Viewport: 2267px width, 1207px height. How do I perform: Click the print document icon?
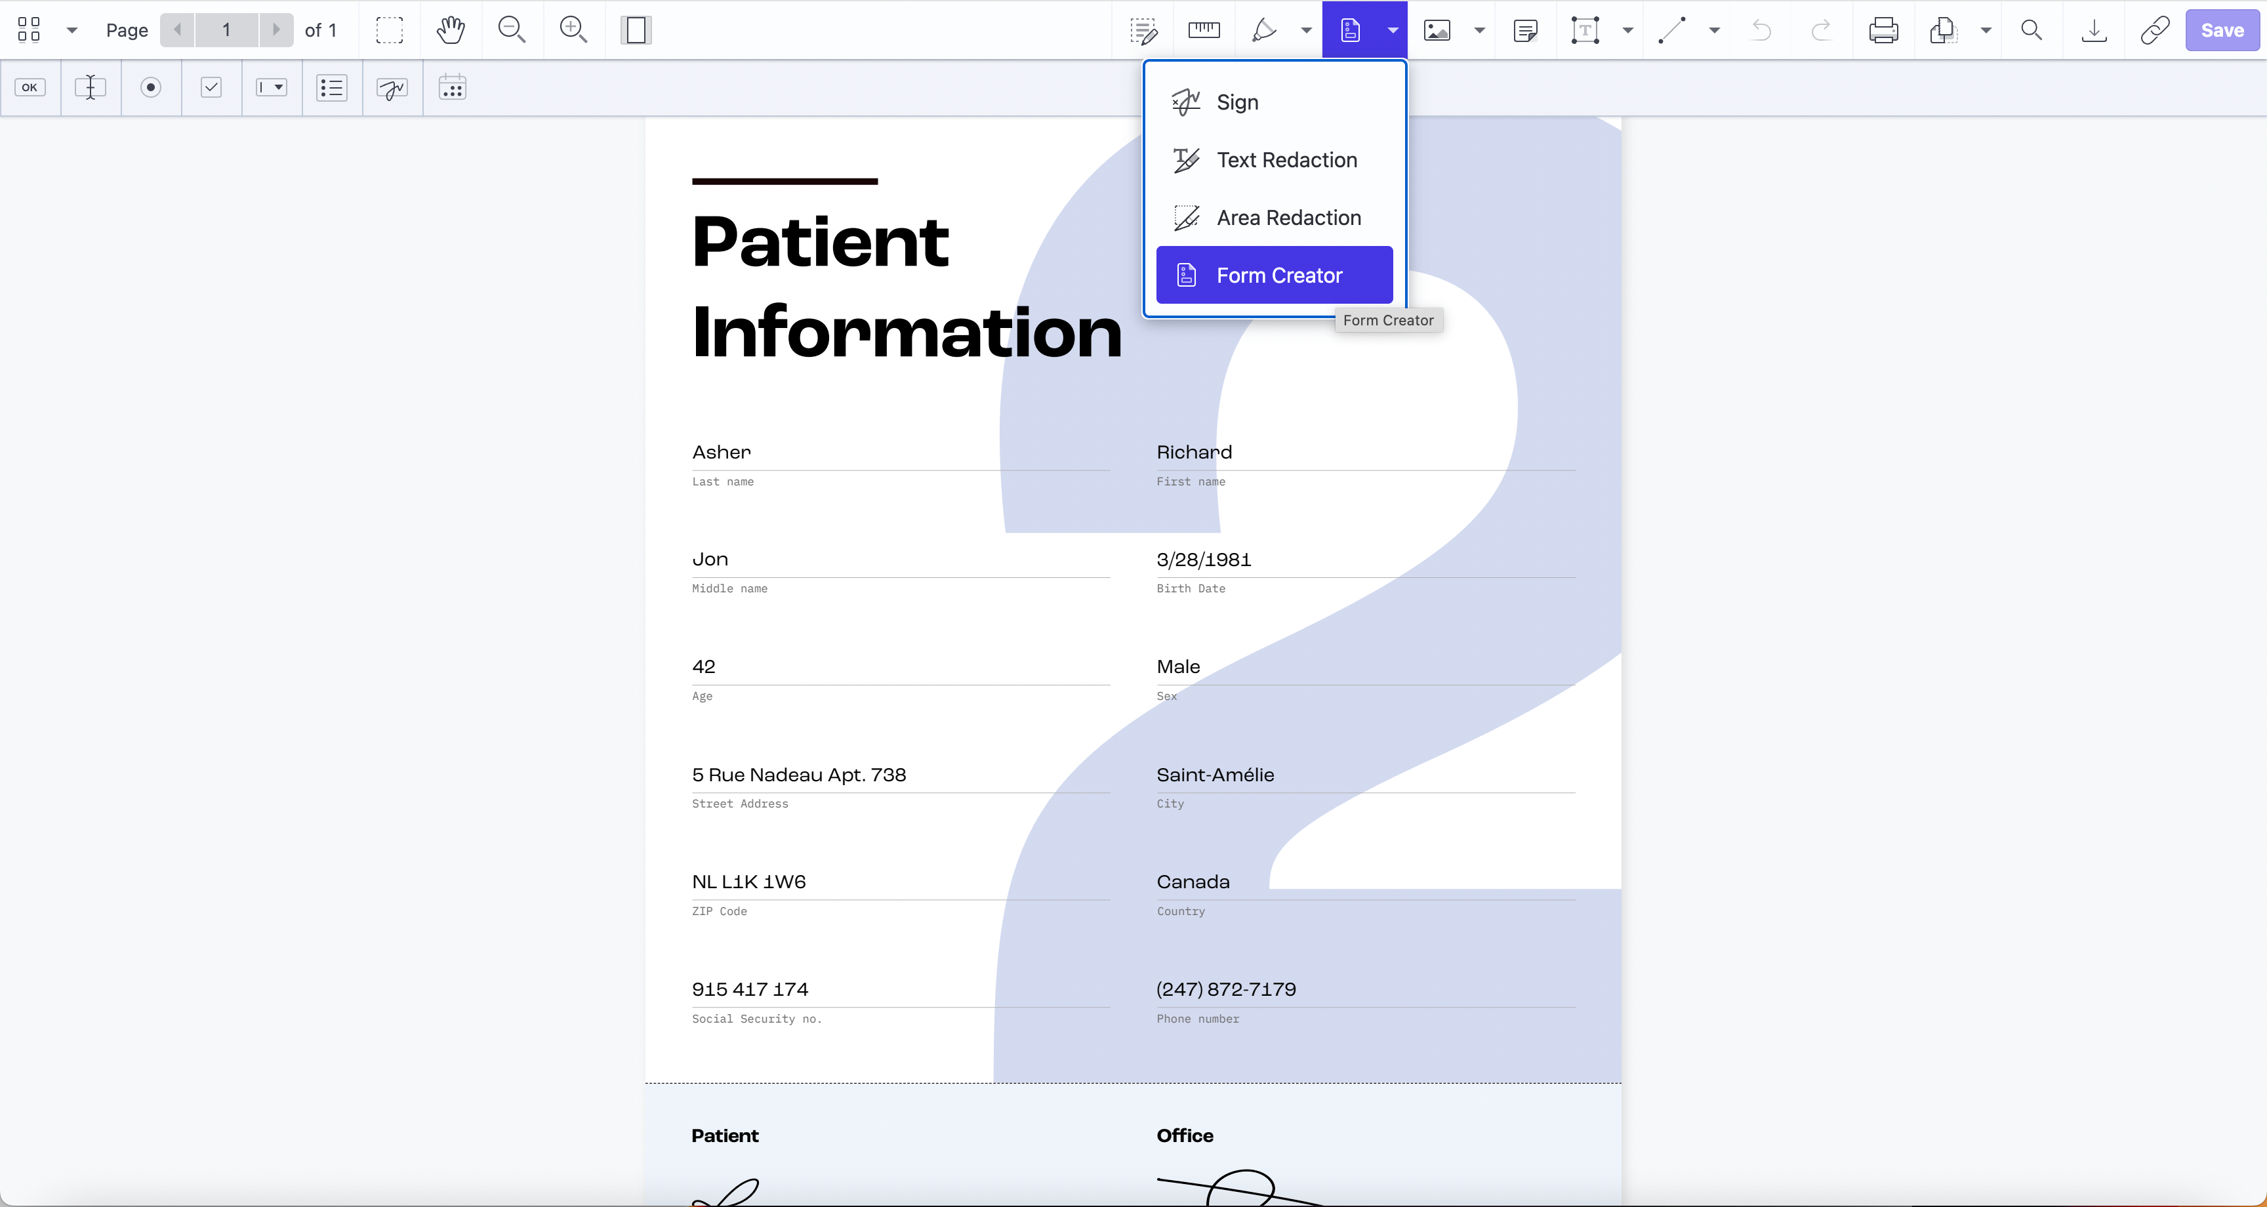click(1883, 30)
